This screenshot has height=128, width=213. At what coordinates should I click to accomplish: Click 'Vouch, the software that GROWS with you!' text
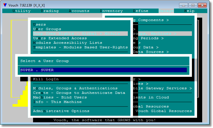[105, 120]
